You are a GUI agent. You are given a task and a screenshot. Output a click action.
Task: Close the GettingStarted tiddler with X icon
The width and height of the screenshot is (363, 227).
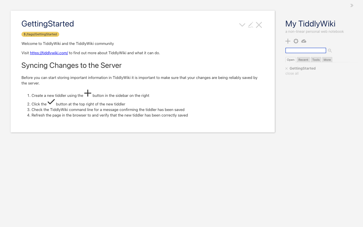pos(259,25)
